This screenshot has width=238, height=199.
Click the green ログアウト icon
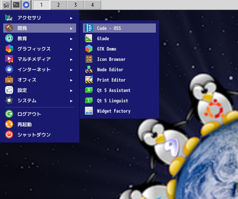coord(9,114)
